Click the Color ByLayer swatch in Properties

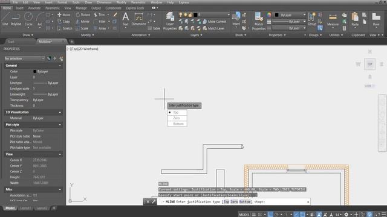coord(34,71)
